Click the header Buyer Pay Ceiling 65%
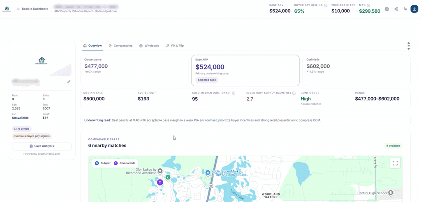Screen dimensions: 421x202 pyautogui.click(x=299, y=11)
